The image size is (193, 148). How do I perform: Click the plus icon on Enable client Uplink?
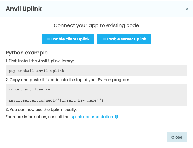coord(49,39)
